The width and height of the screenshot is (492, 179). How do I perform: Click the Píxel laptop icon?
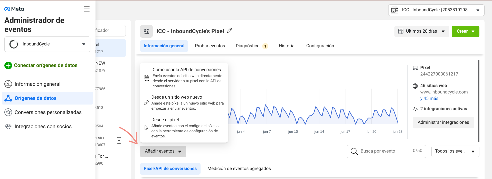click(x=415, y=68)
